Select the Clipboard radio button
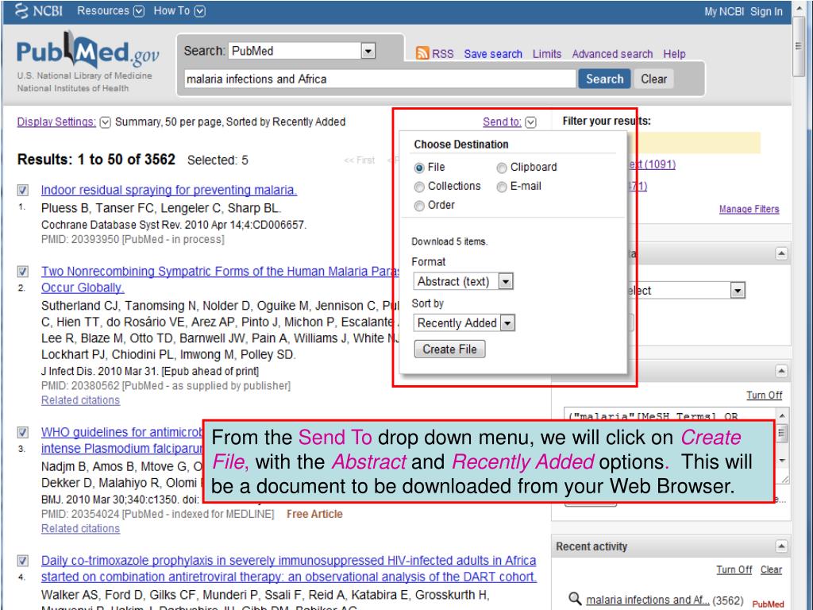This screenshot has width=813, height=610. click(x=502, y=168)
